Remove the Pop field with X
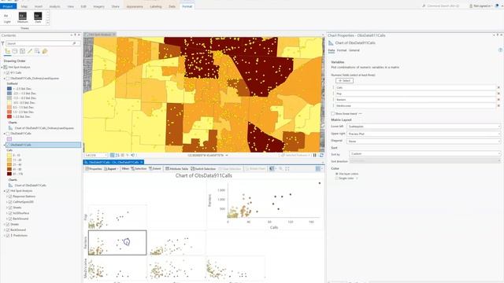Viewport: 504px width, 283px height. (498, 94)
